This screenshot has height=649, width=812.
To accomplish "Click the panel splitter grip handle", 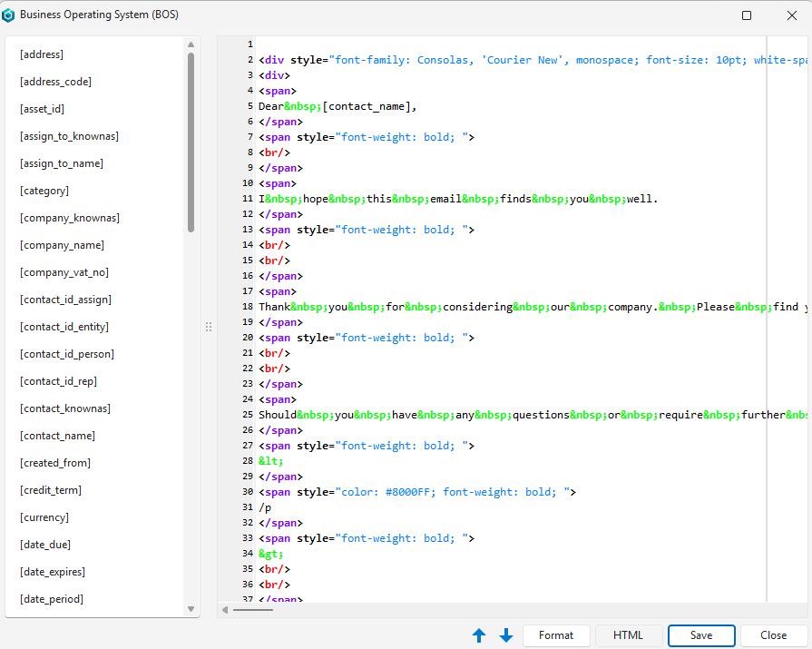I will pos(209,327).
